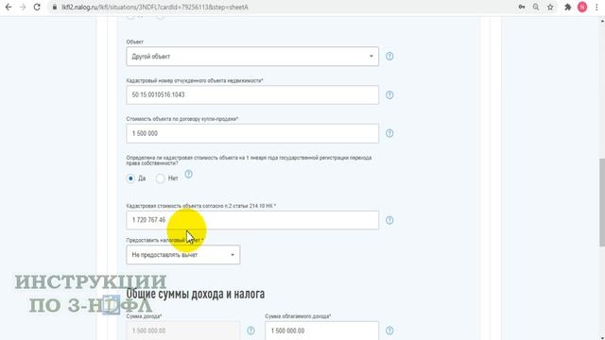This screenshot has height=340, width=605.
Task: Open the browser profile avatar
Action: click(x=582, y=7)
